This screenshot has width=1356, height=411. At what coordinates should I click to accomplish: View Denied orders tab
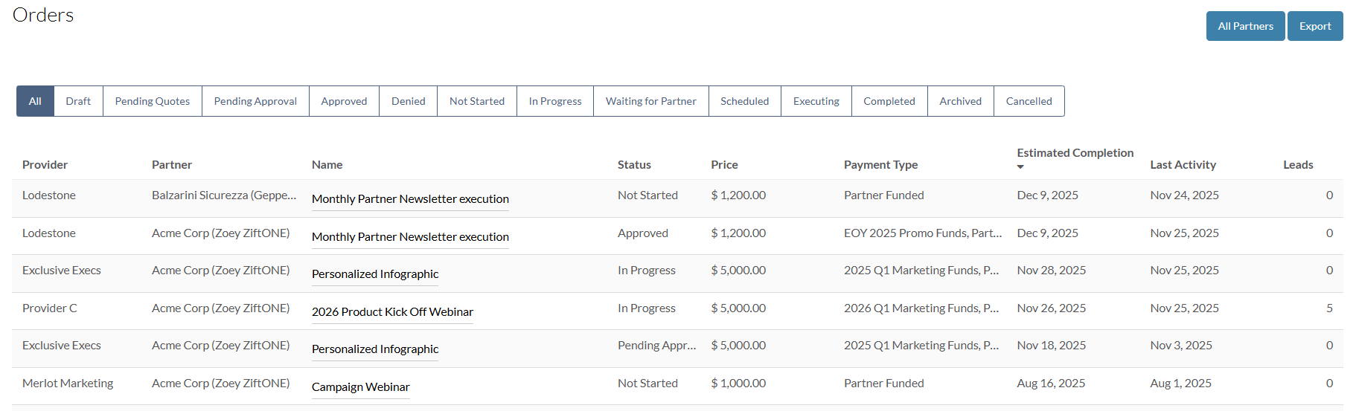[409, 101]
